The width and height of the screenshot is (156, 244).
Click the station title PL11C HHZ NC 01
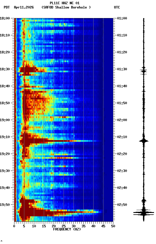(x=65, y=3)
